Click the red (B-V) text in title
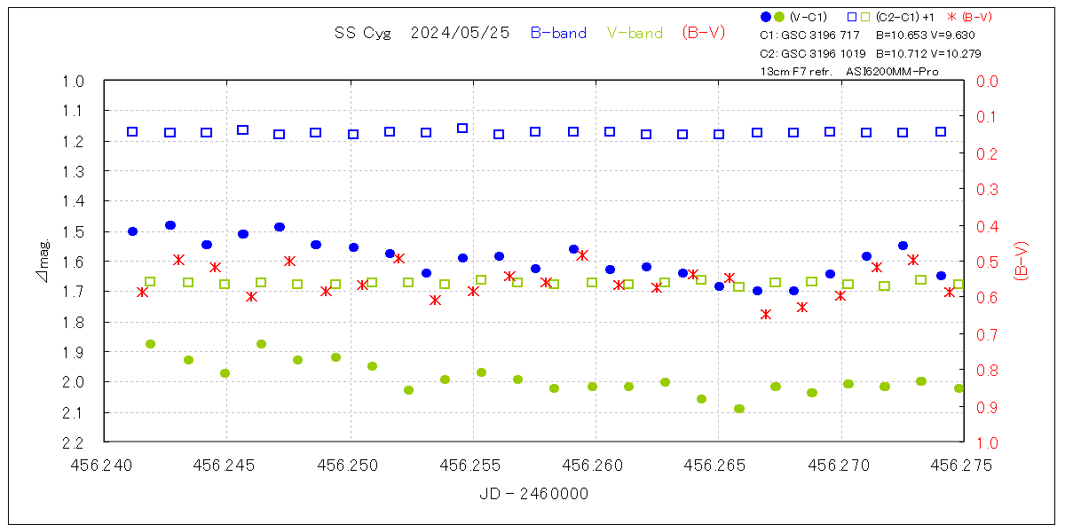The image size is (1065, 532). click(x=704, y=33)
